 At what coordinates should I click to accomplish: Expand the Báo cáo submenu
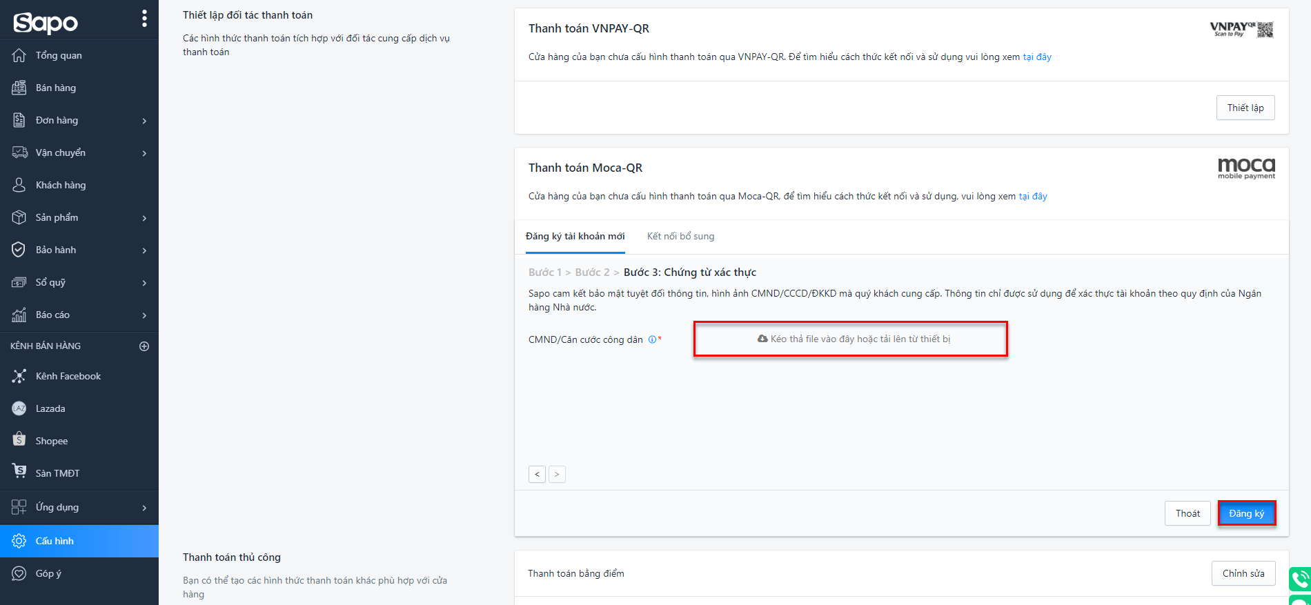tap(144, 315)
